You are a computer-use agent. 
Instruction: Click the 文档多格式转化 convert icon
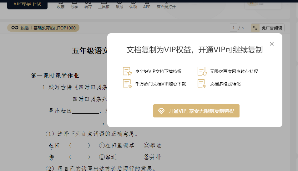click(x=202, y=84)
